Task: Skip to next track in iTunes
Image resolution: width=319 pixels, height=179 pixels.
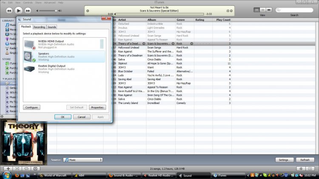Action: click(28, 11)
